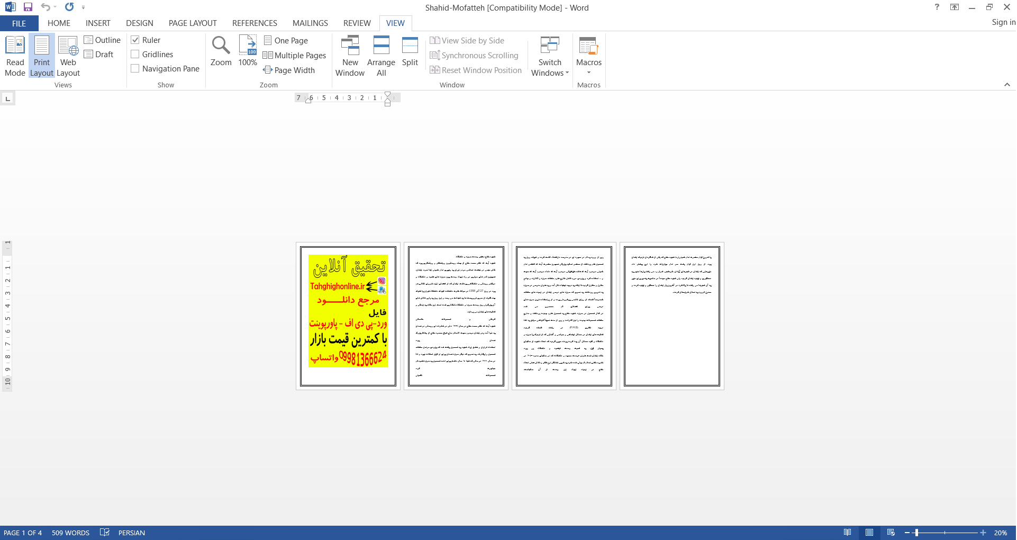Open Word Help question mark
1017x540 pixels.
point(937,7)
